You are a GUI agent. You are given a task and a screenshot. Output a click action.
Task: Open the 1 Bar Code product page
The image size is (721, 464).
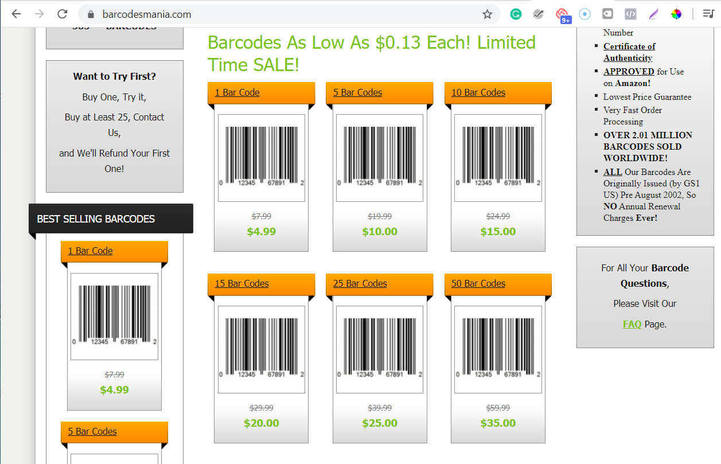(x=236, y=92)
